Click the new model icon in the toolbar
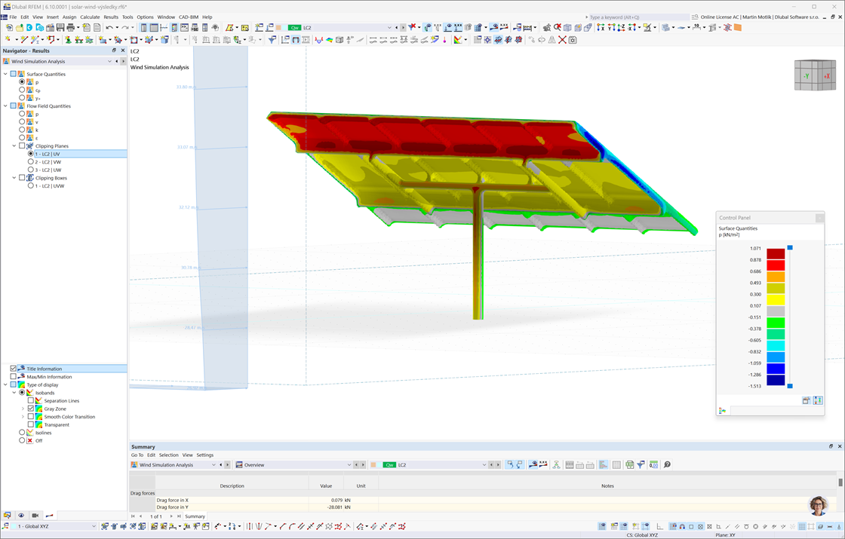The image size is (845, 539). pyautogui.click(x=8, y=27)
